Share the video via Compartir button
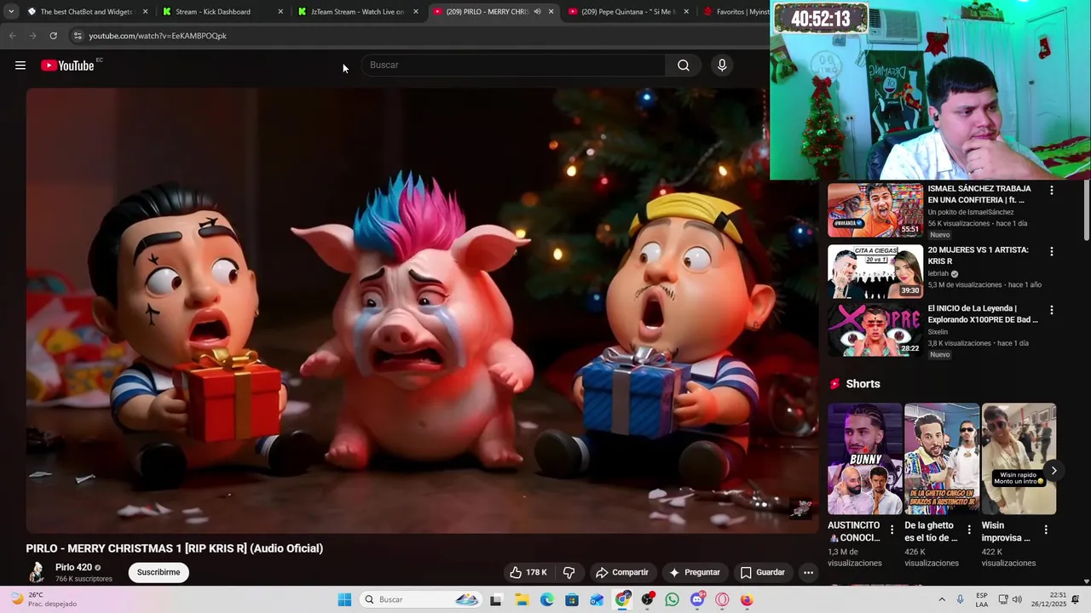This screenshot has width=1091, height=613. pos(622,572)
